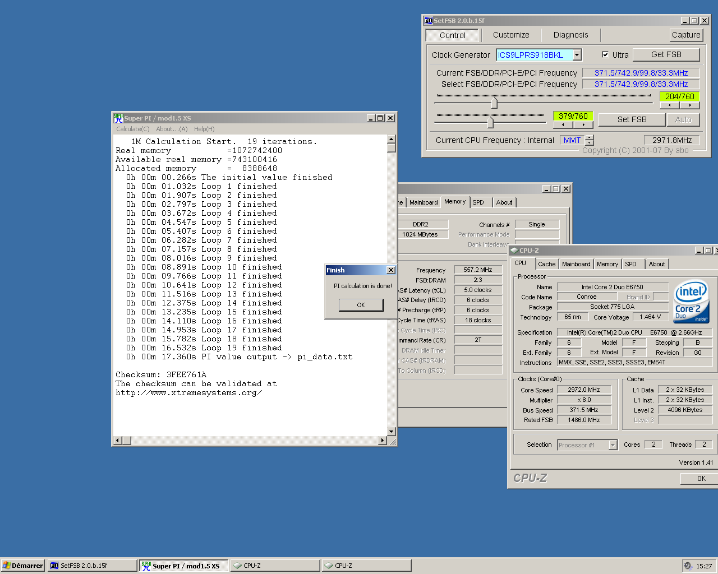Click Super PI vertical scrollbar up arrow
Viewport: 718px width, 574px height.
[x=392, y=139]
